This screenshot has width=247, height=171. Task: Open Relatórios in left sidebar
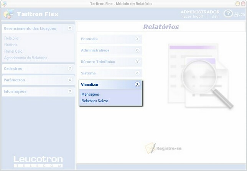point(12,38)
